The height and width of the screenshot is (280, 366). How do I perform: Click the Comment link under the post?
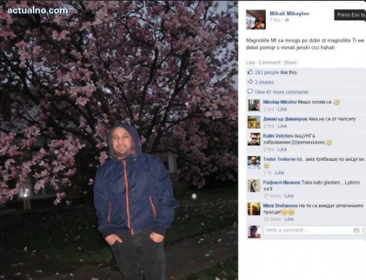point(270,62)
